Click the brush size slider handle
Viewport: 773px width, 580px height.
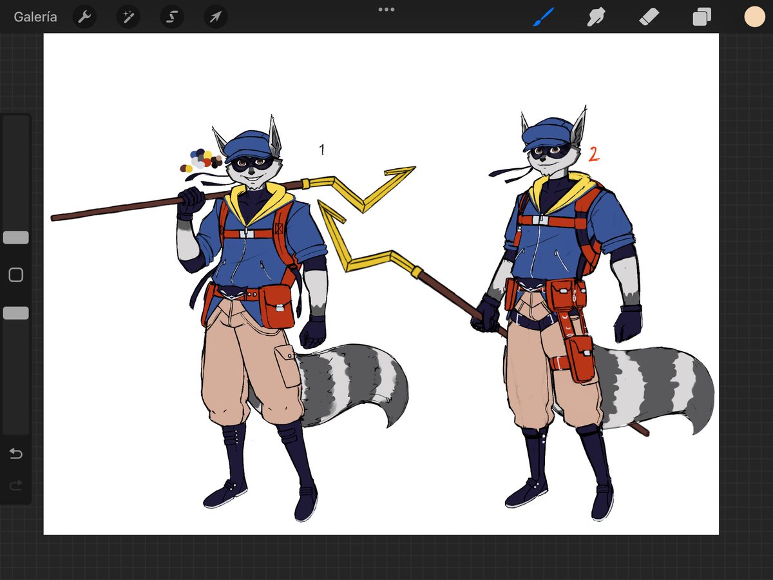pyautogui.click(x=15, y=237)
